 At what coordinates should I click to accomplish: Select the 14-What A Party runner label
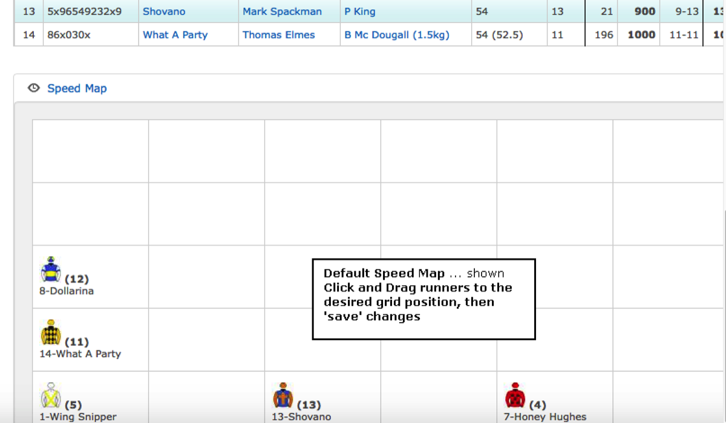80,354
